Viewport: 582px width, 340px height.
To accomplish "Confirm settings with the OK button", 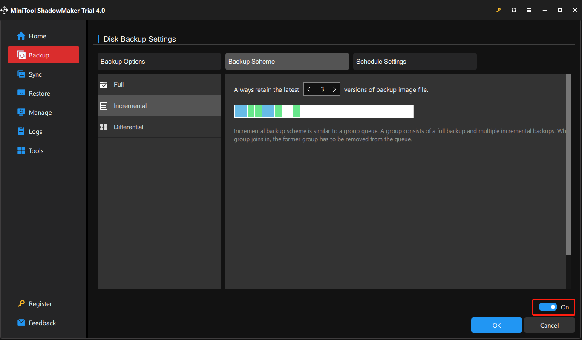I will [496, 325].
